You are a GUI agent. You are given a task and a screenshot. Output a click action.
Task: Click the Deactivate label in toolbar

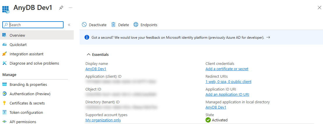point(98,25)
